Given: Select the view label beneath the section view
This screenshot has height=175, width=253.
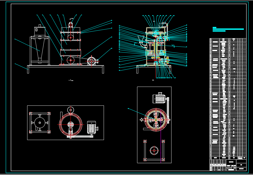Looking at the screenshot, I should (x=153, y=80).
